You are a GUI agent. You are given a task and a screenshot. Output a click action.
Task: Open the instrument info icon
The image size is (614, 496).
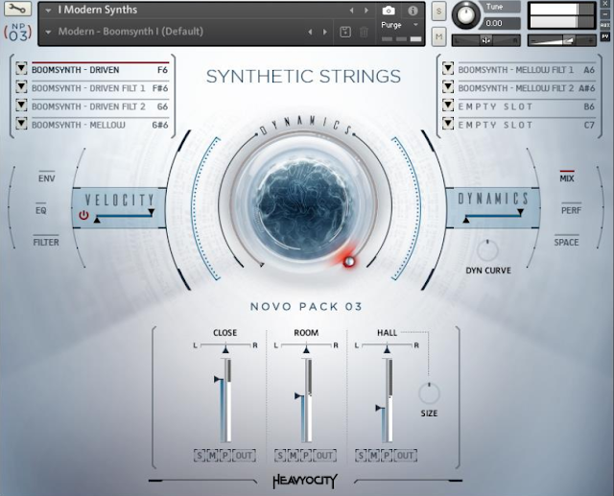coord(413,11)
